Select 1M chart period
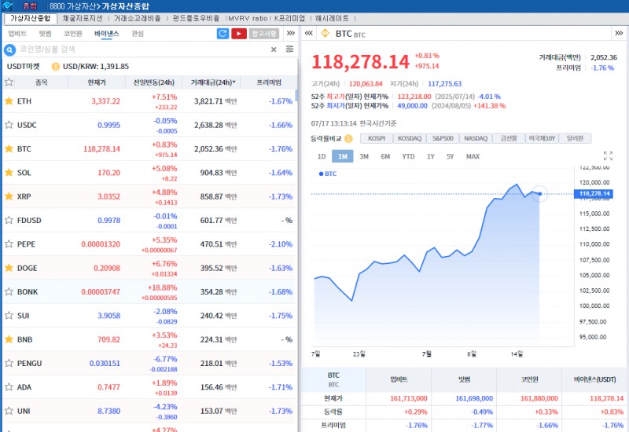Image resolution: width=629 pixels, height=432 pixels. (343, 156)
